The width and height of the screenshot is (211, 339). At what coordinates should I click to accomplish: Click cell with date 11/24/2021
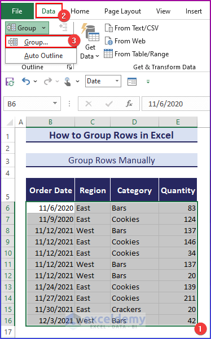click(50, 287)
